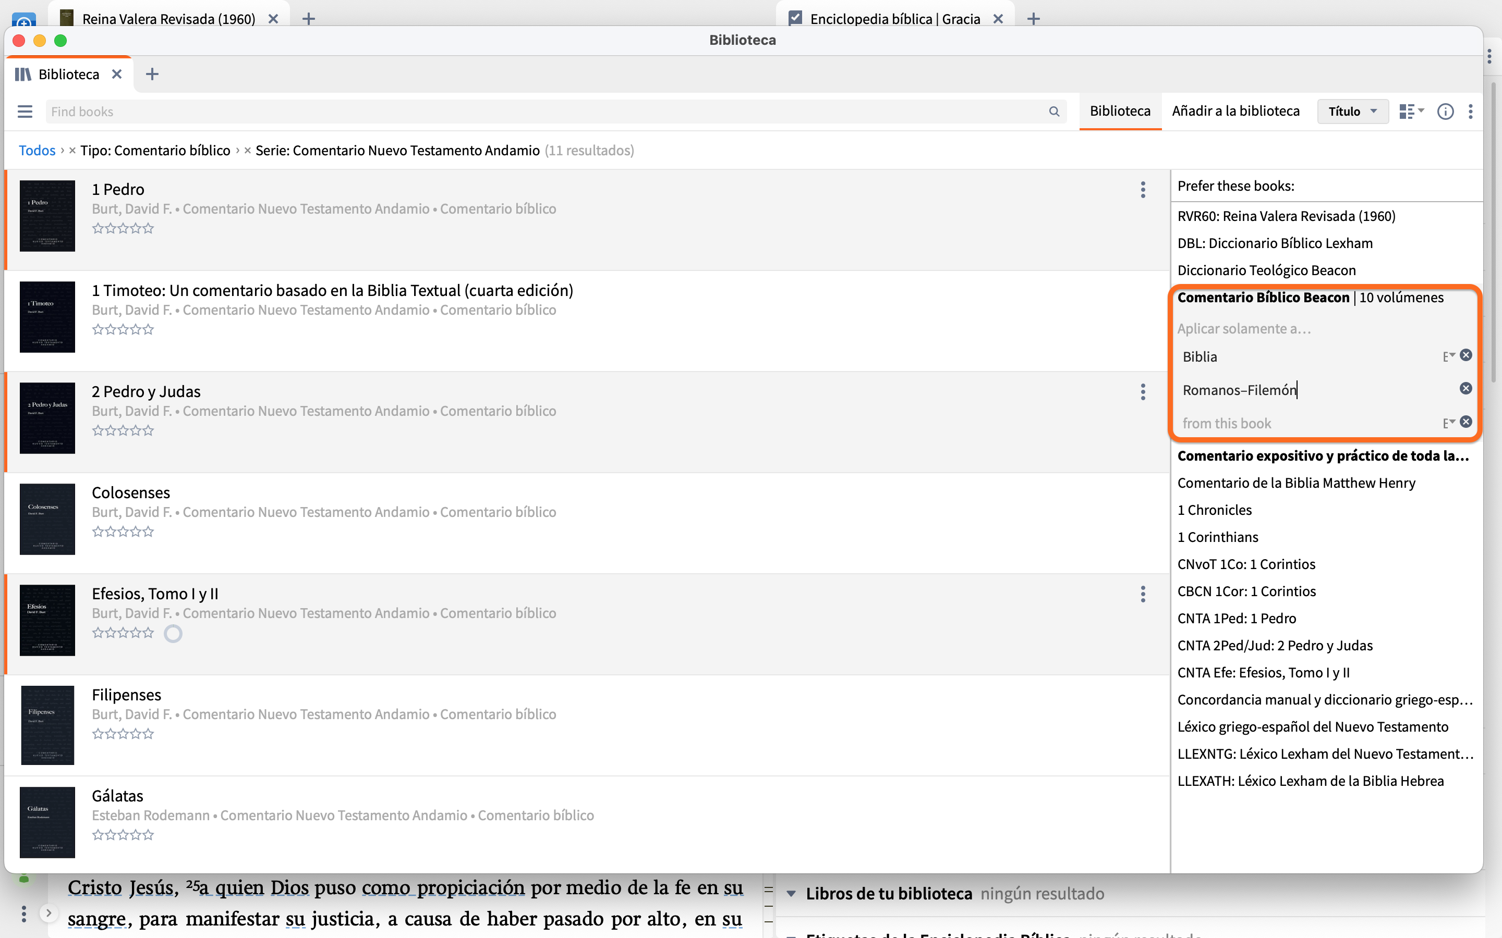
Task: Switch to Añadir a la biblioteca tab
Action: click(x=1235, y=111)
